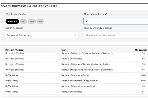Select UNSW Sydney Bachelor of Commerce course
148x98 pixels.
point(72,92)
